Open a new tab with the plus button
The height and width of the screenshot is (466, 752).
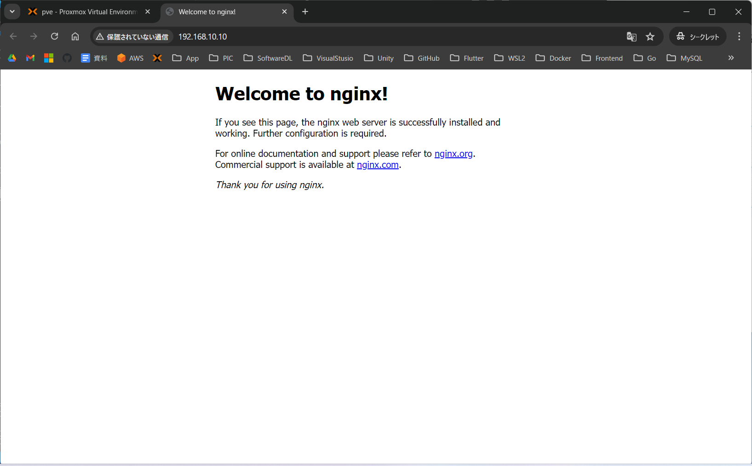point(305,12)
